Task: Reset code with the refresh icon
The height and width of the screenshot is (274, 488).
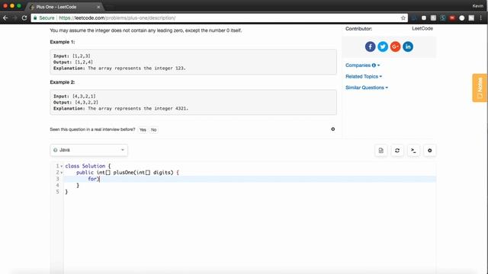Action: pos(397,151)
